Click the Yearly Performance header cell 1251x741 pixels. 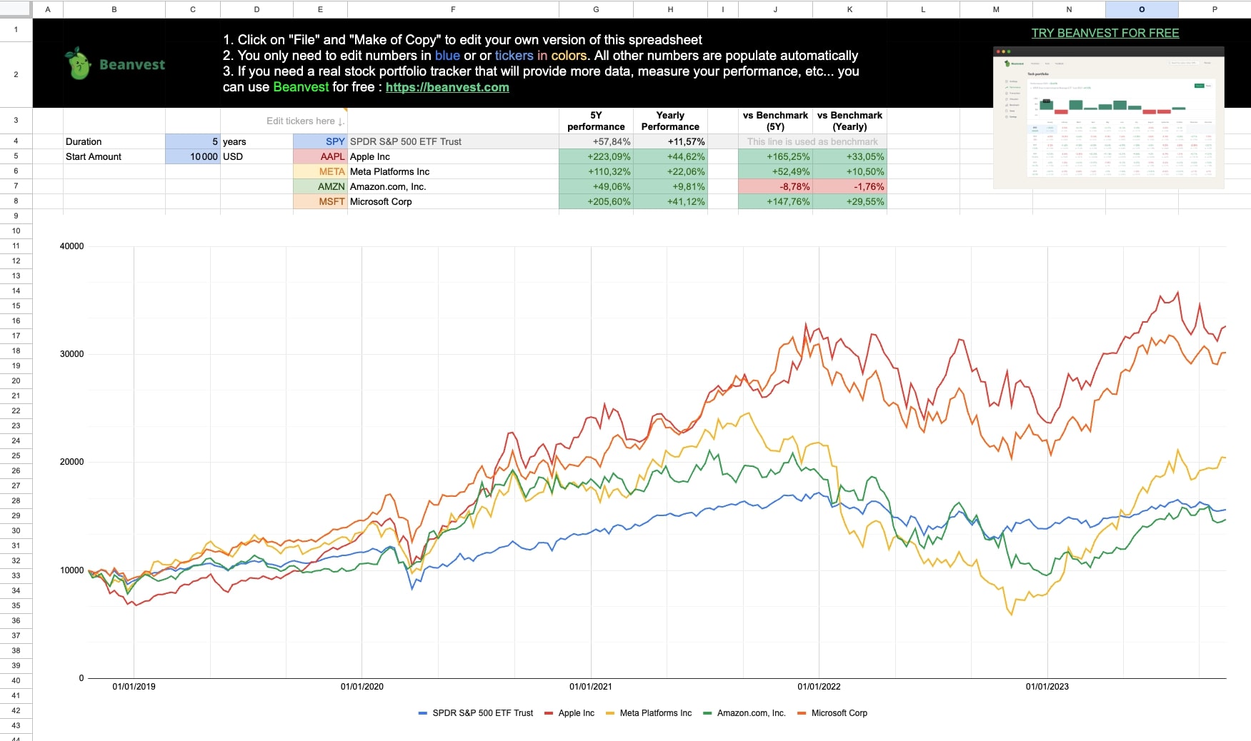click(670, 121)
